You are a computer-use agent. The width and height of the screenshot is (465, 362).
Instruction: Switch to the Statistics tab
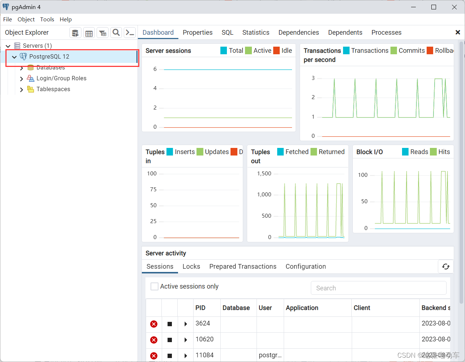256,33
